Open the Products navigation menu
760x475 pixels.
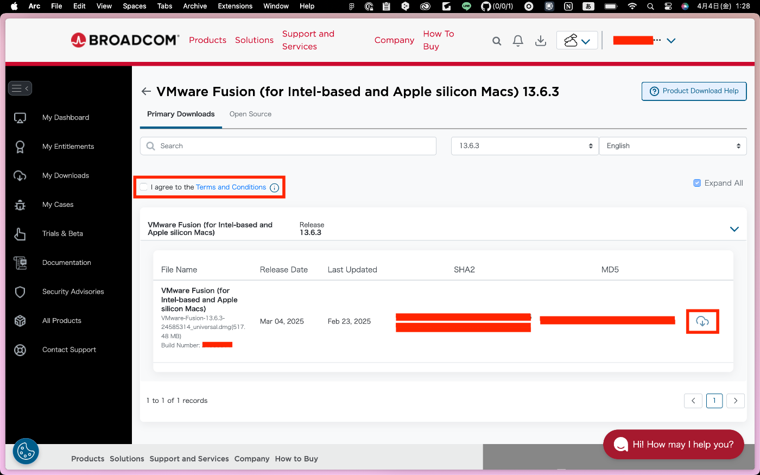(x=207, y=40)
